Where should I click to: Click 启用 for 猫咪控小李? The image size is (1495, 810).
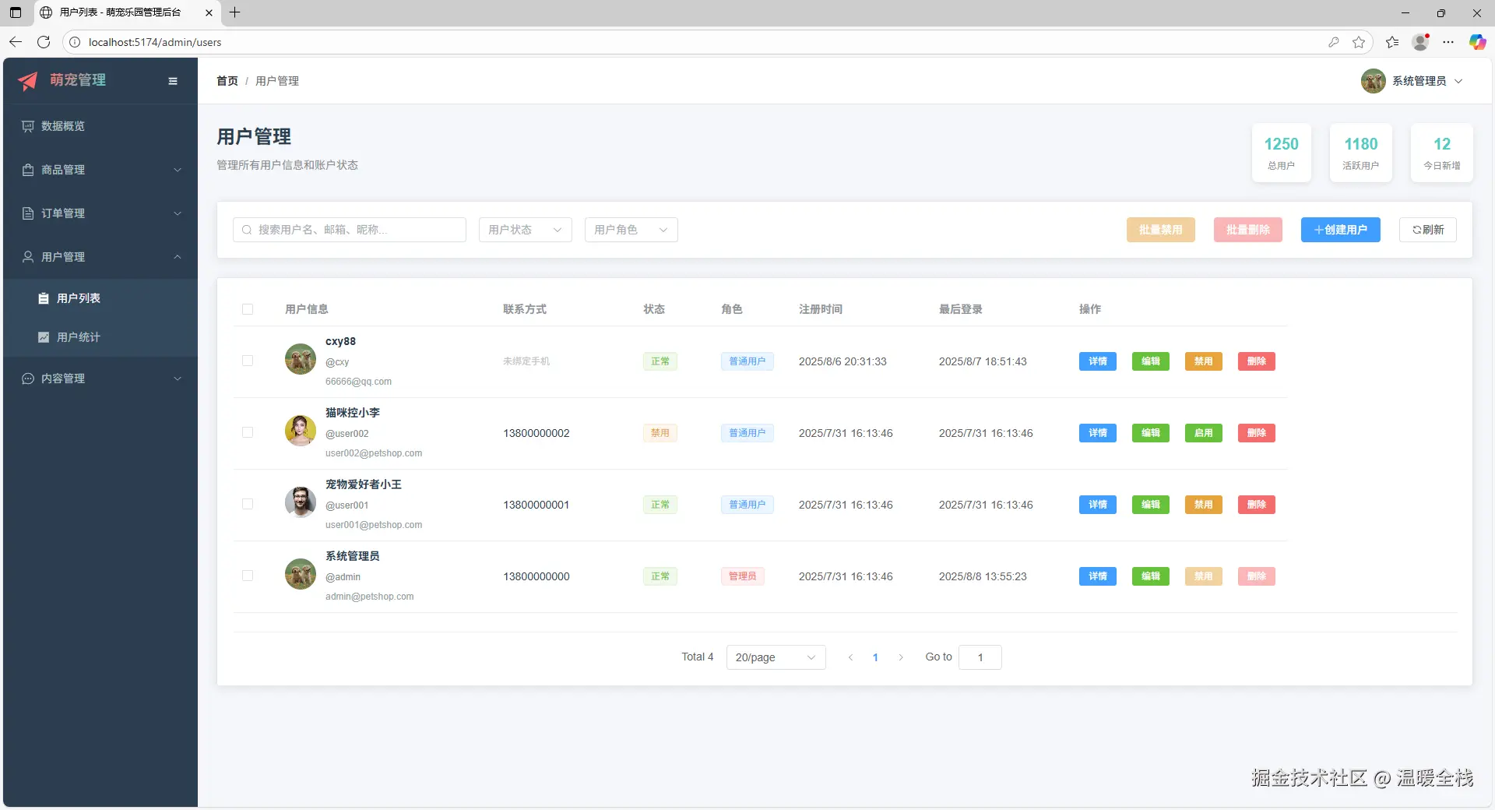[1204, 433]
